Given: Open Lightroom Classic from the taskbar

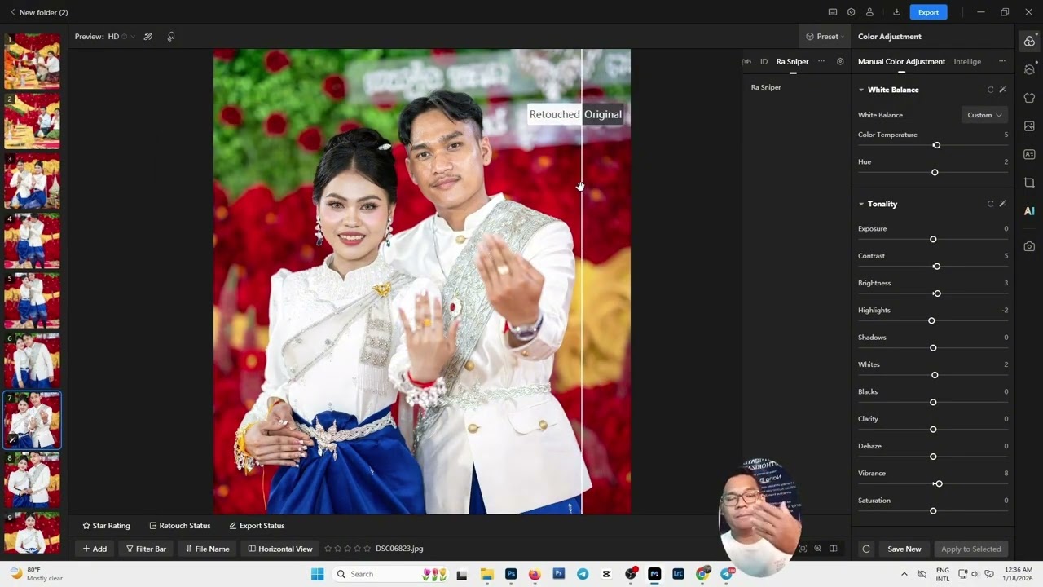Looking at the screenshot, I should click(x=678, y=574).
